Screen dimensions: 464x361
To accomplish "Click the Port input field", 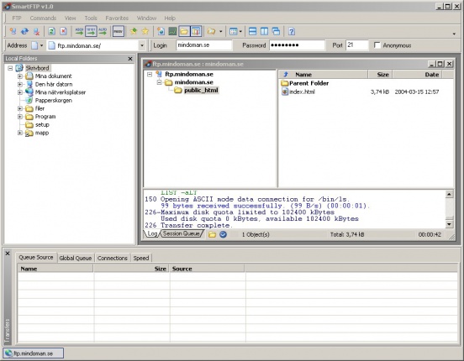I will pyautogui.click(x=357, y=45).
